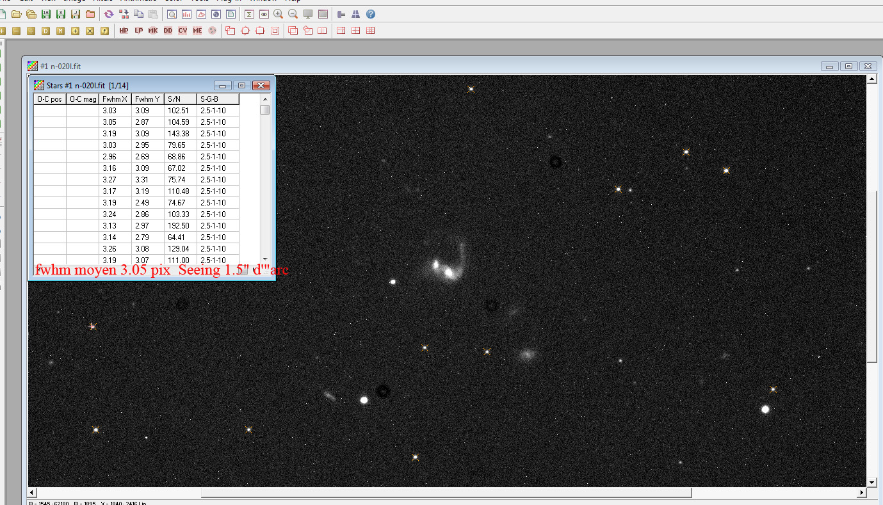
Task: Click the yellow f function button
Action: point(104,31)
